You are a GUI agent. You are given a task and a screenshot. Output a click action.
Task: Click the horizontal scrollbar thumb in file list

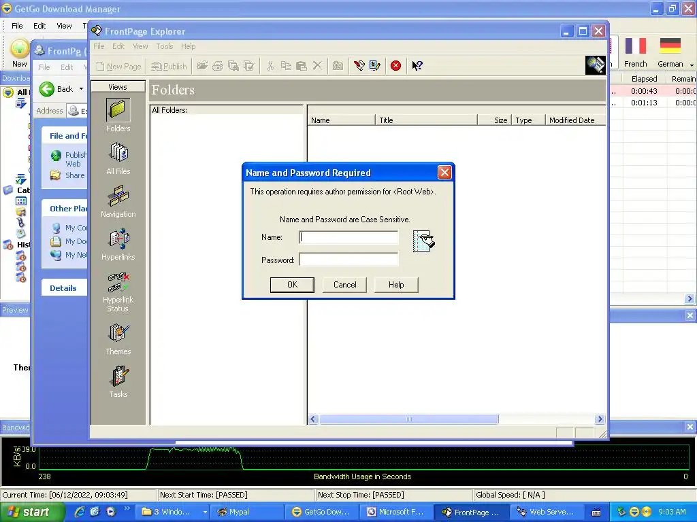pyautogui.click(x=409, y=419)
